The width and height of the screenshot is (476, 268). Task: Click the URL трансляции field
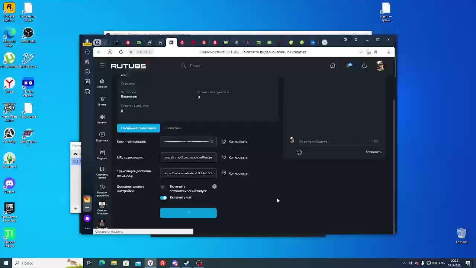tap(188, 157)
